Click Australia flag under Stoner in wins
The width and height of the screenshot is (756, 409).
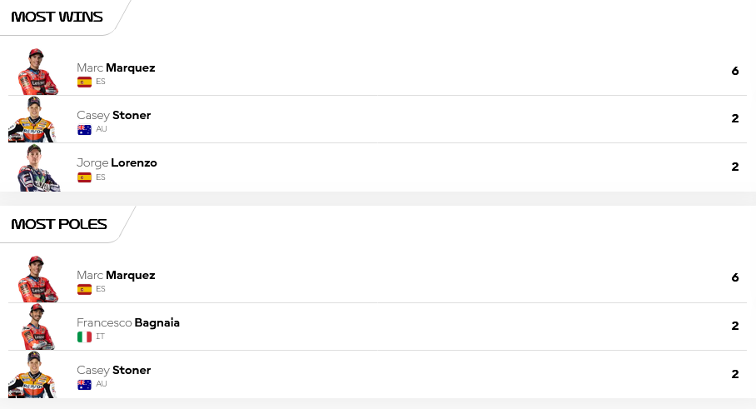(84, 130)
